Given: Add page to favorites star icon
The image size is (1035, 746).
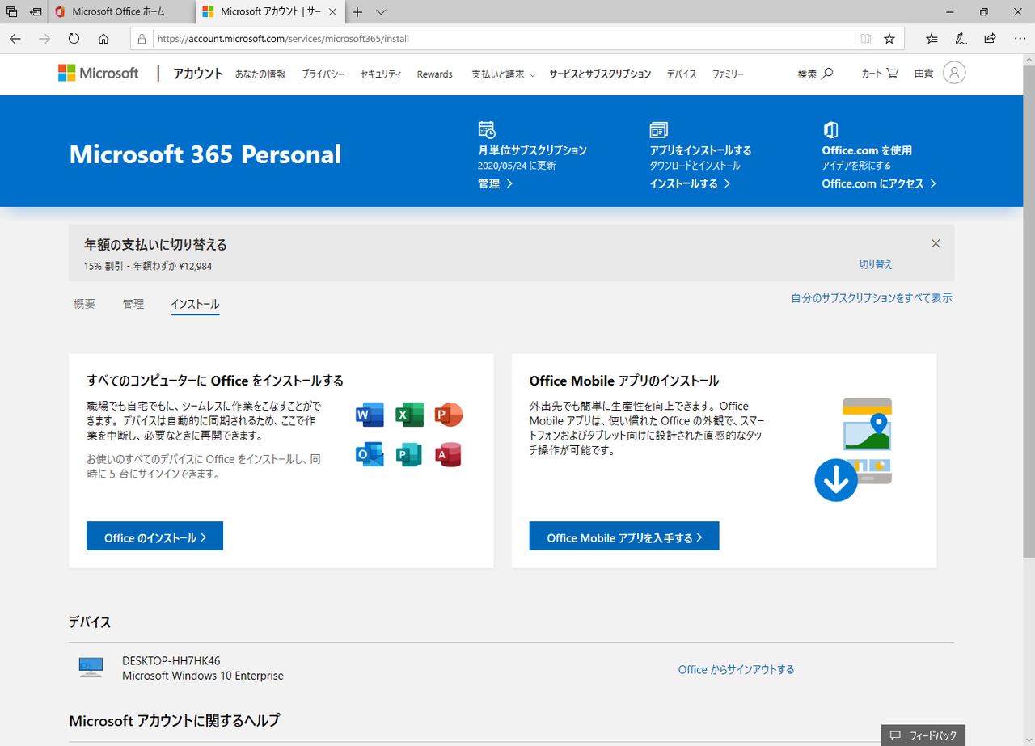Looking at the screenshot, I should 889,39.
